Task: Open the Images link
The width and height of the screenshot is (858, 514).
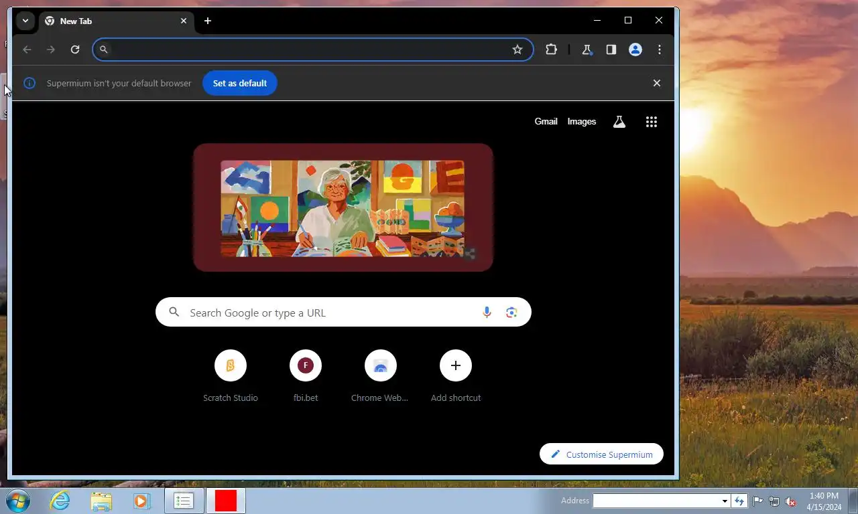Action: click(x=582, y=122)
